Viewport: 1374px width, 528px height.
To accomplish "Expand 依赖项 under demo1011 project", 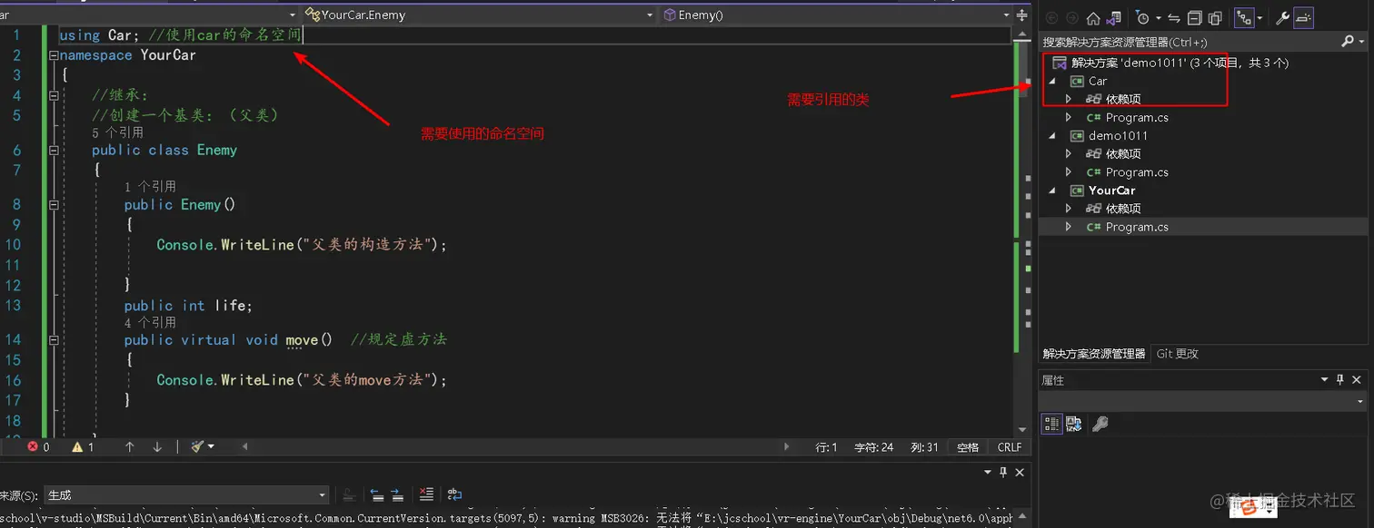I will tap(1069, 153).
